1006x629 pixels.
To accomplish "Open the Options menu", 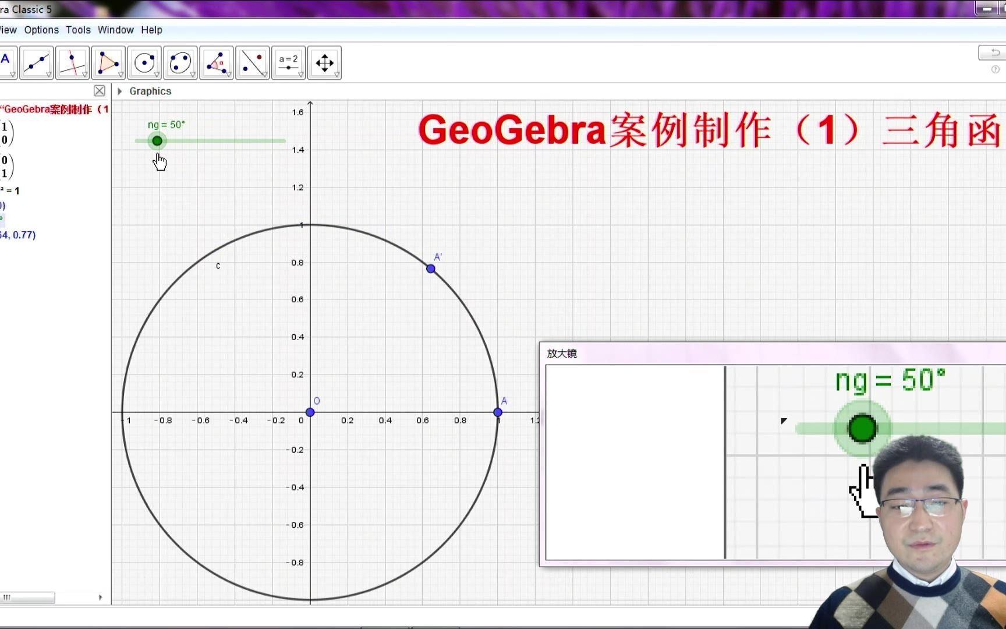I will (x=41, y=30).
